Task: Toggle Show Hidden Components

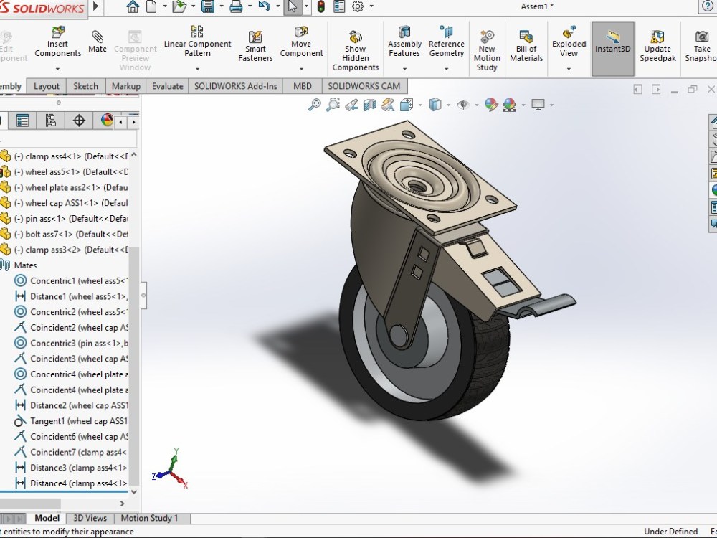Action: click(x=355, y=44)
